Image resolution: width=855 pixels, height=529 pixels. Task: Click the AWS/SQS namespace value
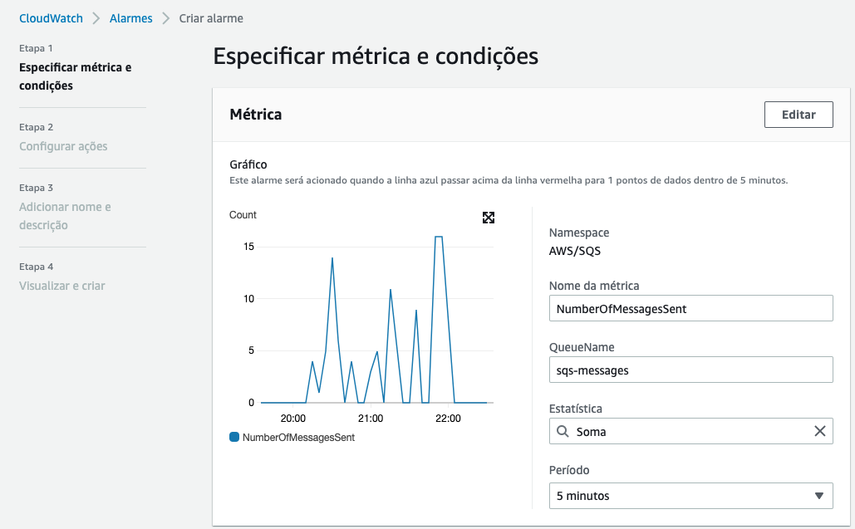575,251
